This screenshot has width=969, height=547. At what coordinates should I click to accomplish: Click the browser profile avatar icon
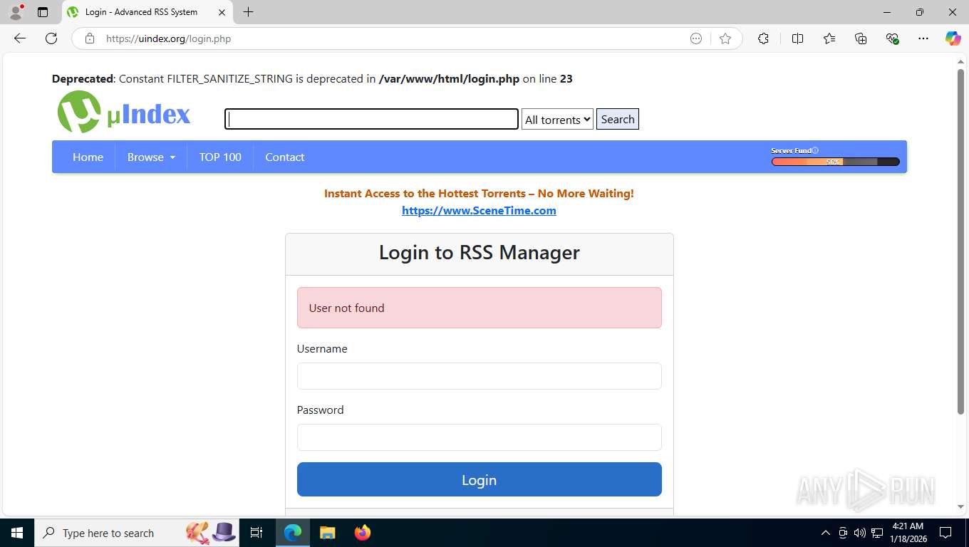(15, 12)
